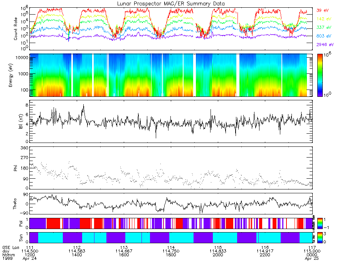Click the doy value '115.000'

pyautogui.click(x=312, y=251)
